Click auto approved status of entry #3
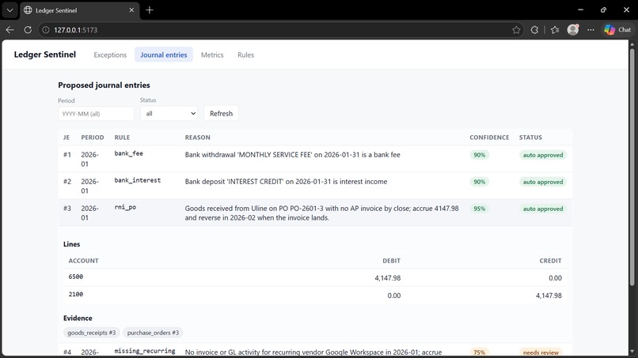This screenshot has height=358, width=638. coord(543,209)
